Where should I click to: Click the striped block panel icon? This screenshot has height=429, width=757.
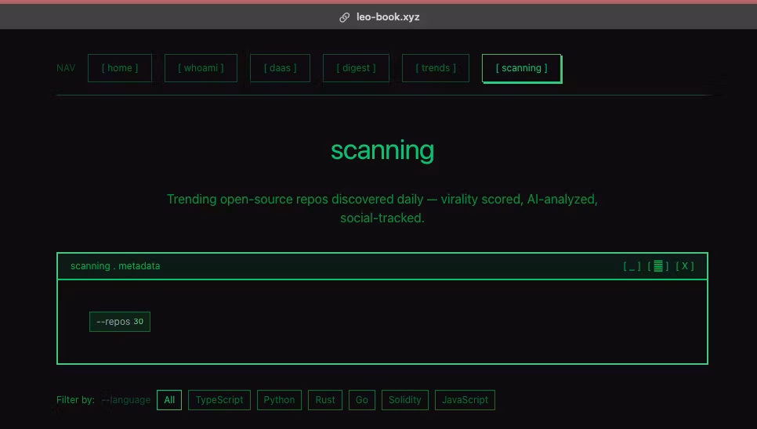(658, 266)
